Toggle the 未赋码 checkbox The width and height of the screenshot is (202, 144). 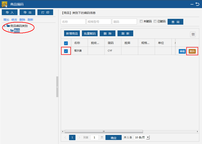141,21
